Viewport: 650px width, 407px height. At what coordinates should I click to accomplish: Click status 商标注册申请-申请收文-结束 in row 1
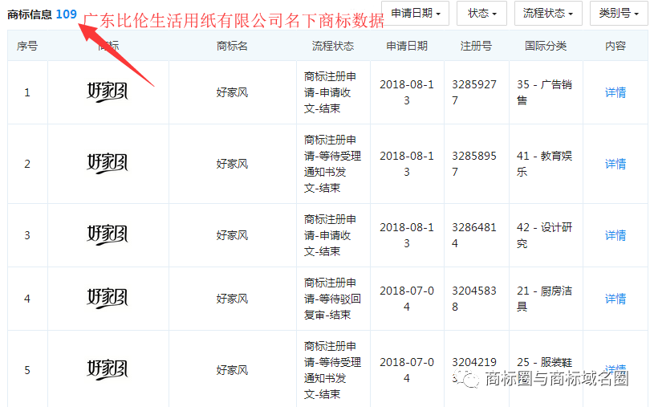pyautogui.click(x=330, y=92)
